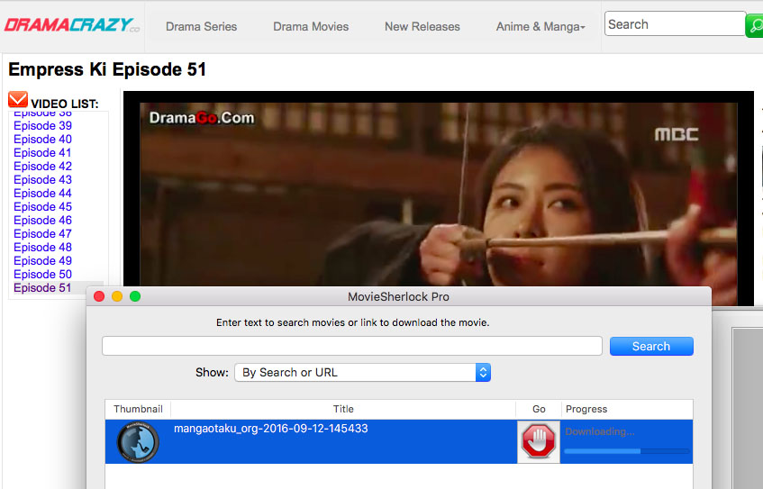Image resolution: width=763 pixels, height=489 pixels.
Task: Open Drama Series menu
Action: pyautogui.click(x=202, y=27)
